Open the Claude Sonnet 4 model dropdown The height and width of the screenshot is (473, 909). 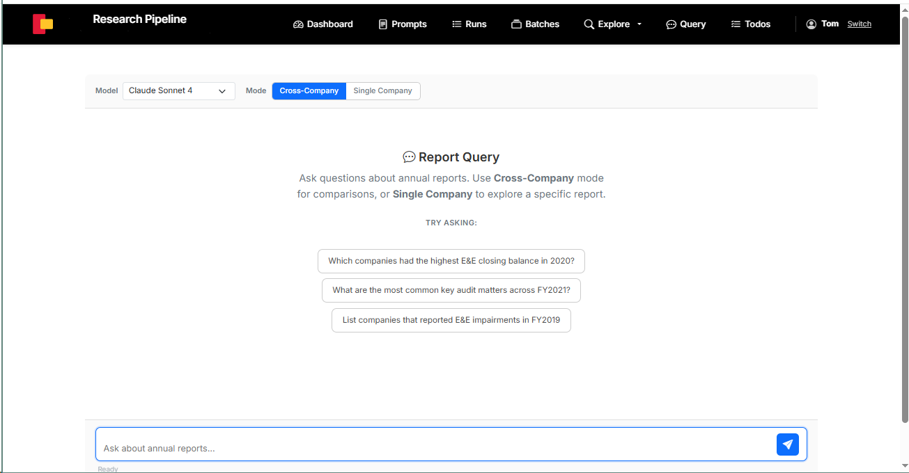click(178, 90)
